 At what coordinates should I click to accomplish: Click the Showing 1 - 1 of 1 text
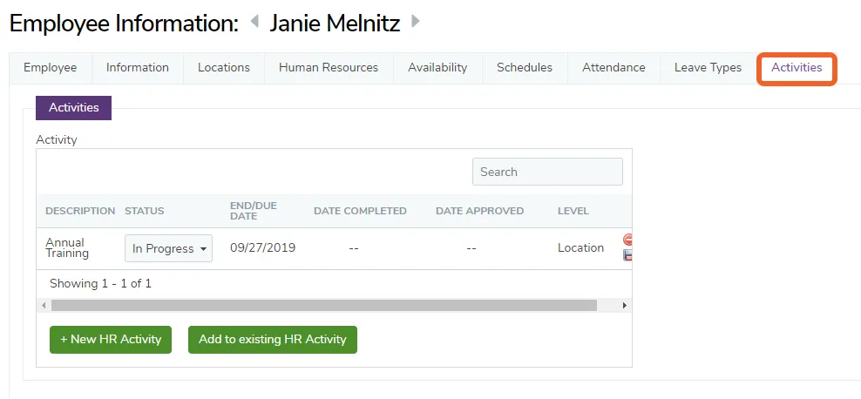point(100,284)
